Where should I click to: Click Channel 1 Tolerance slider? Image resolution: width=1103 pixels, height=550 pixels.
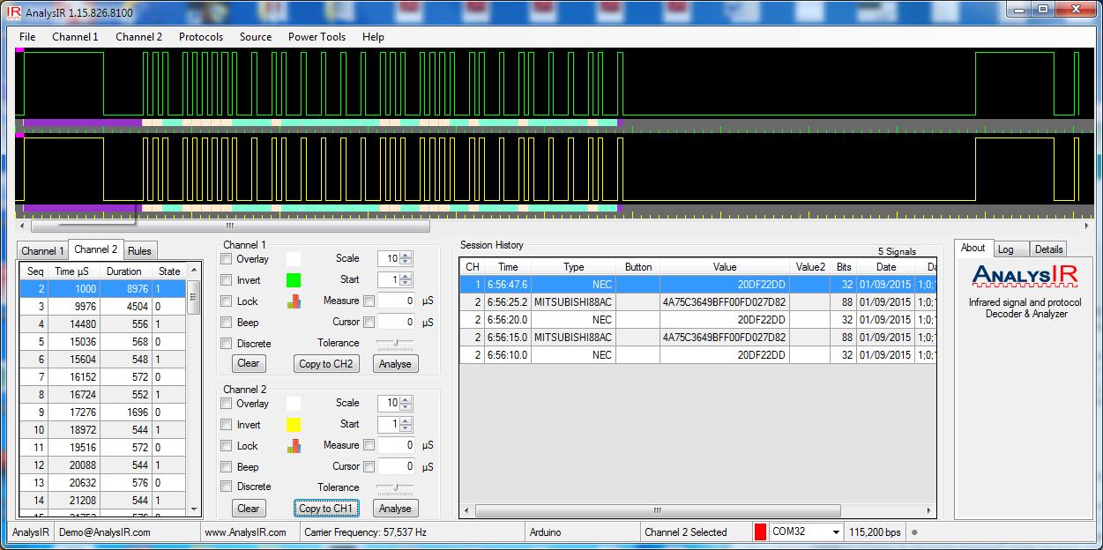tap(395, 343)
